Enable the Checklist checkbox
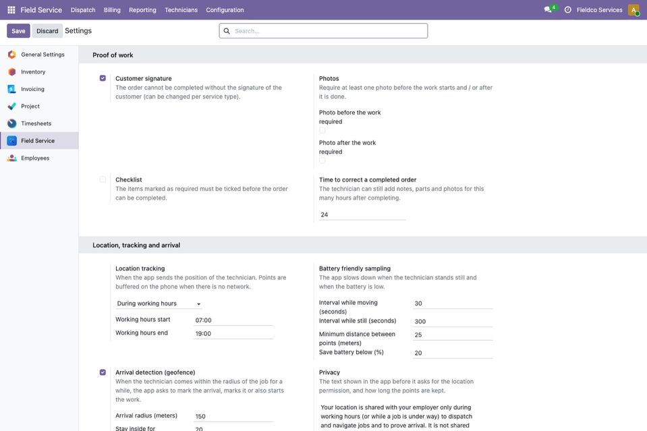 (103, 179)
